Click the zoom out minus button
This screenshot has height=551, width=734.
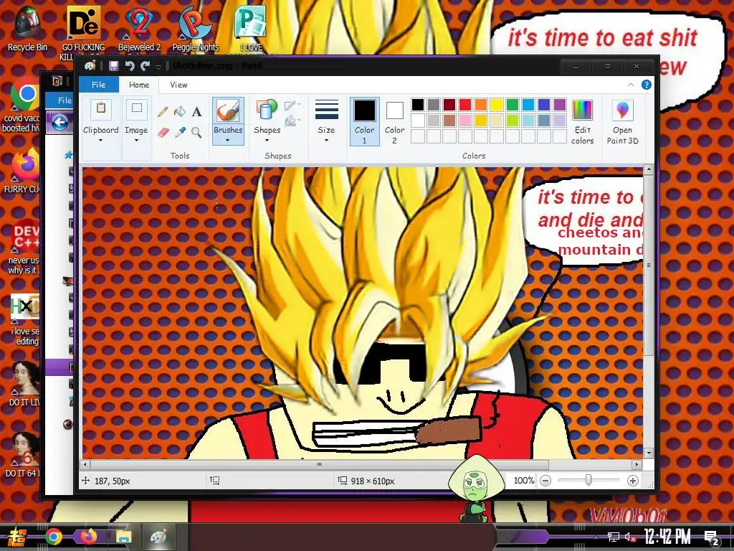(545, 481)
